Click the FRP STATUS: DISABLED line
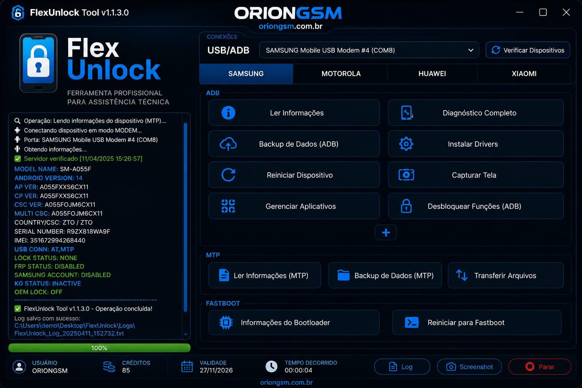 click(x=49, y=266)
